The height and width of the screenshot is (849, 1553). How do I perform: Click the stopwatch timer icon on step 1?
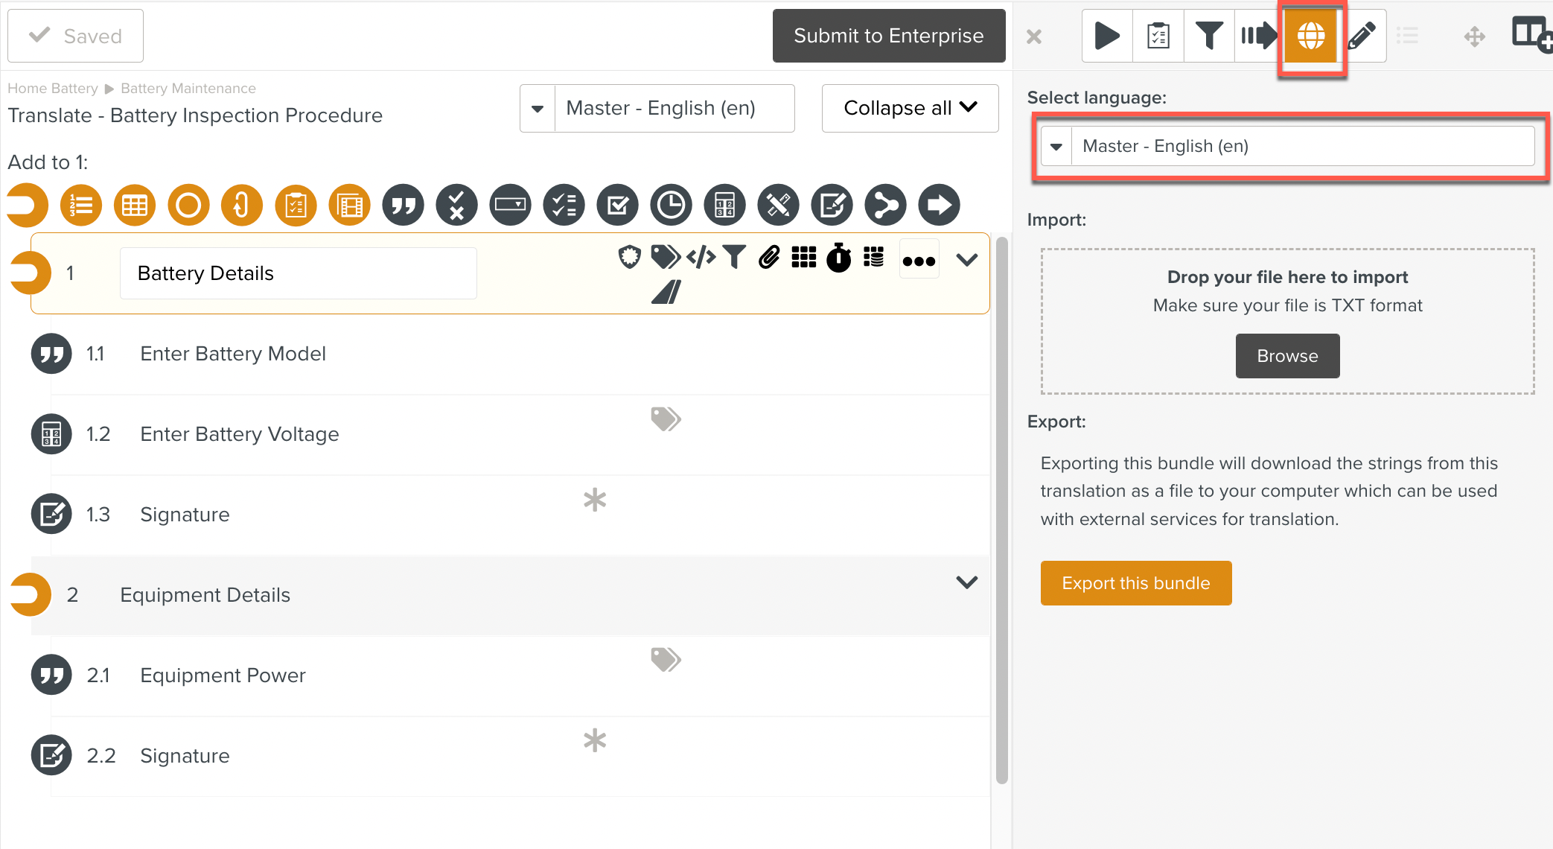tap(839, 258)
